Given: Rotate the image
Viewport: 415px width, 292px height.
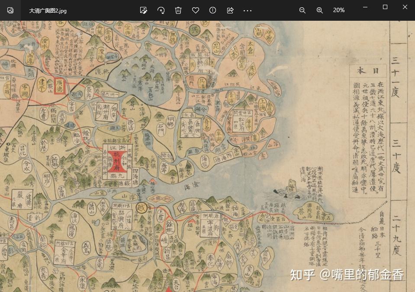Looking at the screenshot, I should pos(161,10).
